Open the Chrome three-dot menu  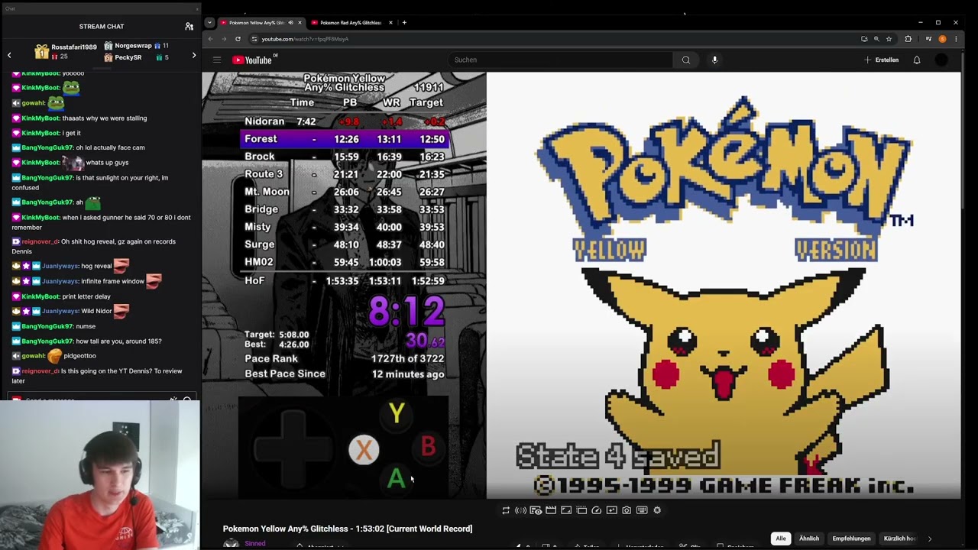pyautogui.click(x=956, y=39)
